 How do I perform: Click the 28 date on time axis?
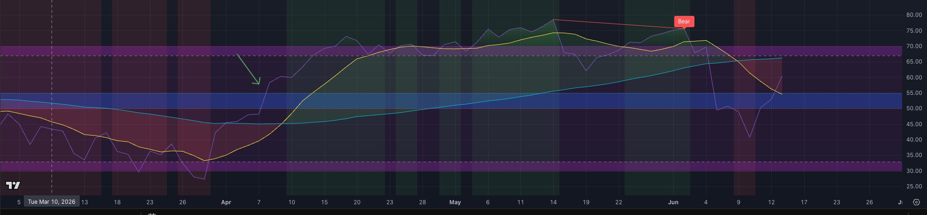point(422,202)
